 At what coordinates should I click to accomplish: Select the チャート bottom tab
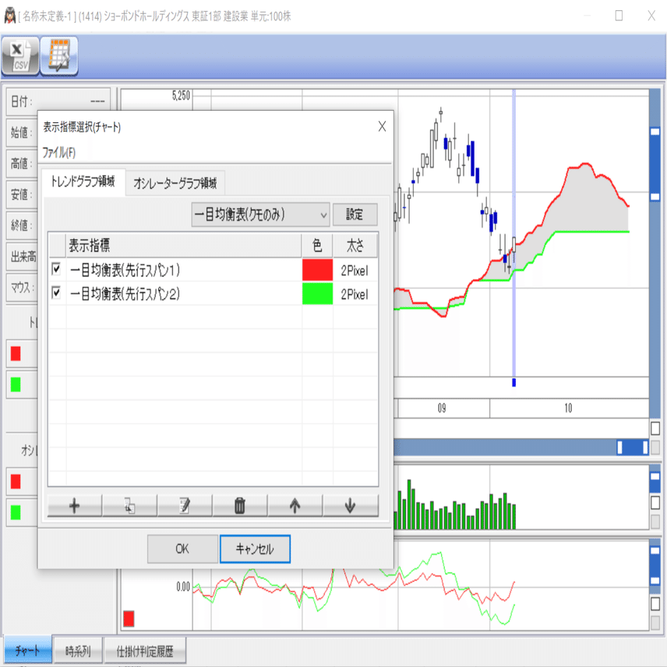[27, 651]
